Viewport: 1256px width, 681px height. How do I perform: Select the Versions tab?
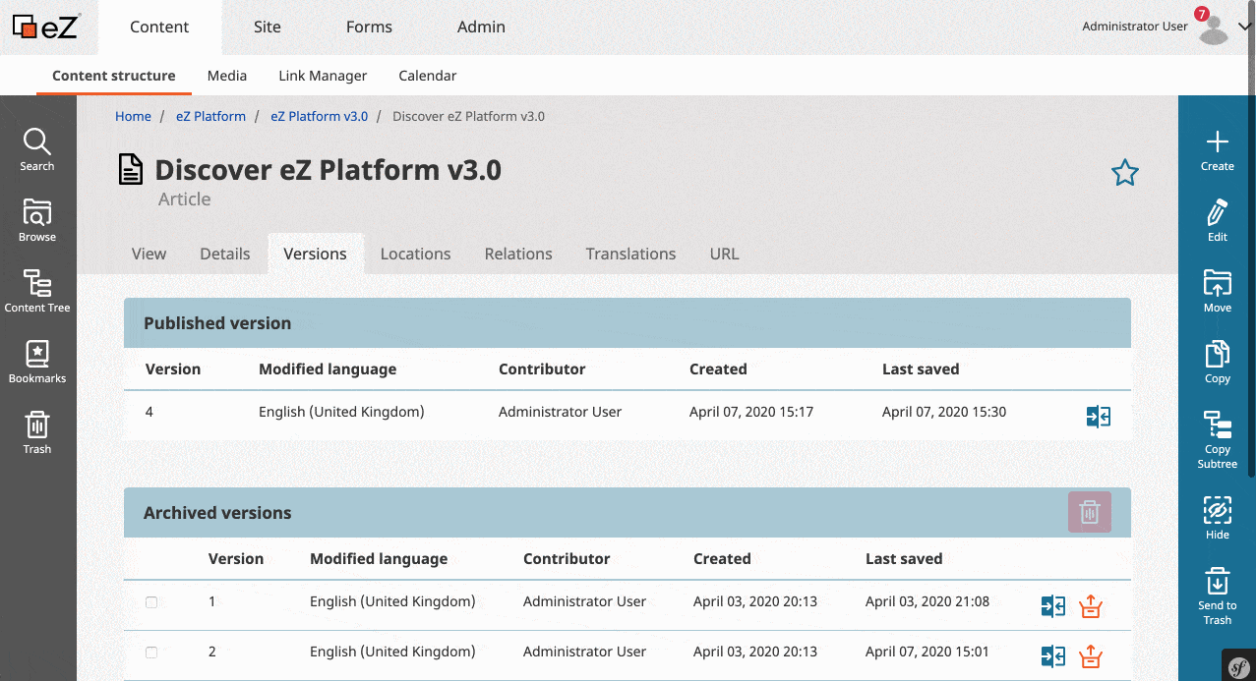[x=315, y=254]
